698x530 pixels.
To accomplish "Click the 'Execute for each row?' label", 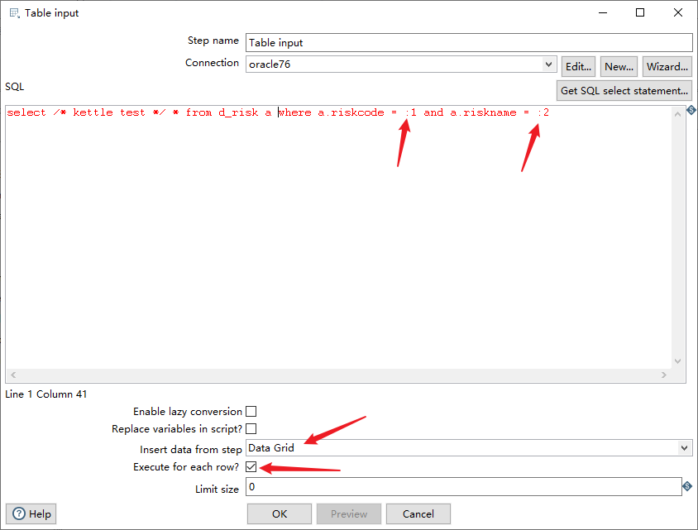I will [x=186, y=467].
